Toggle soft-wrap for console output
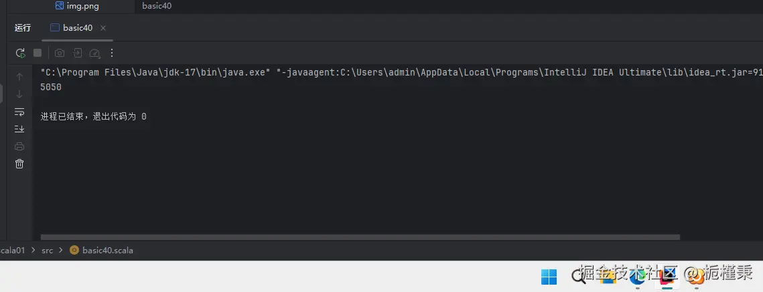Viewport: 763px width, 292px height. 19,112
